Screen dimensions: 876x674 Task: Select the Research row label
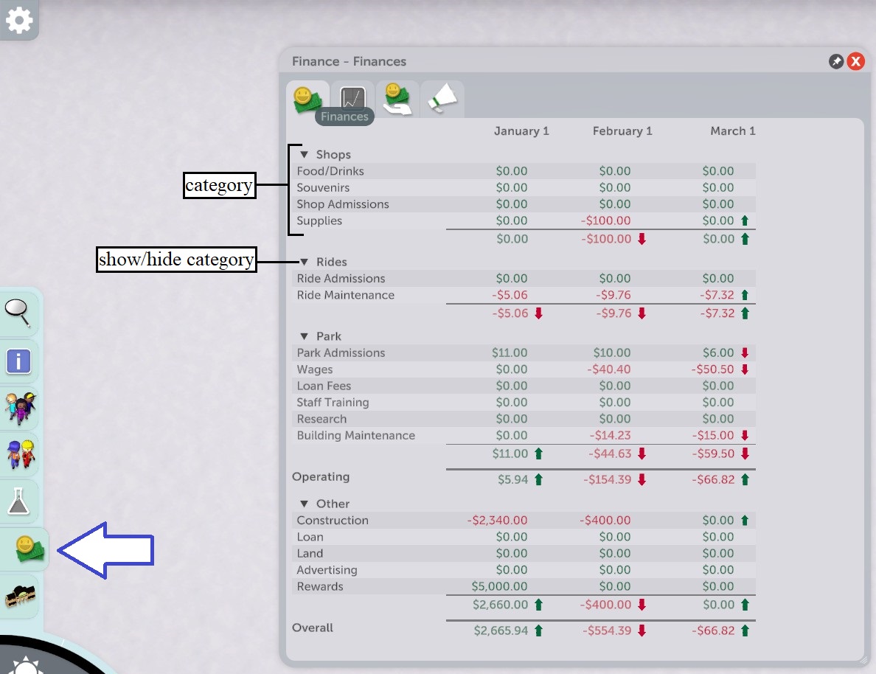click(x=321, y=419)
